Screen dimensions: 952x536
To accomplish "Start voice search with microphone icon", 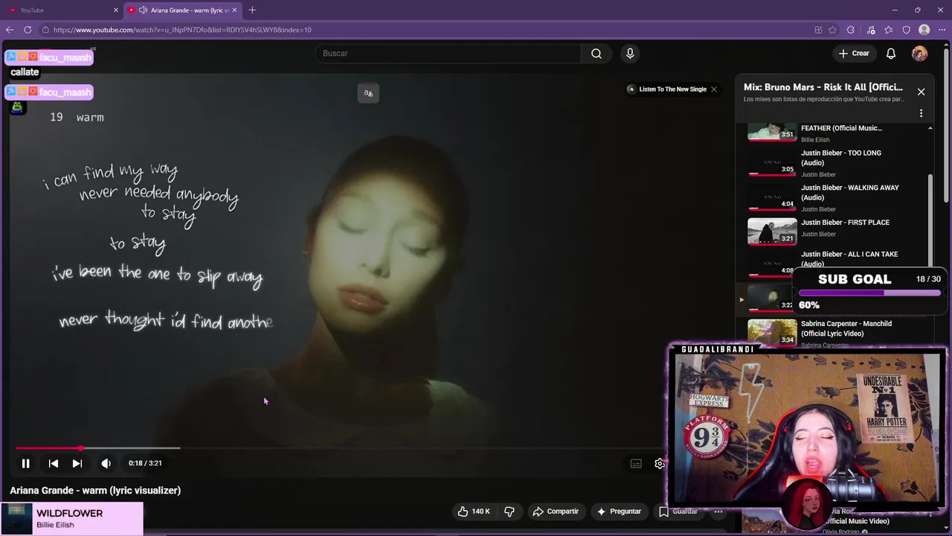I will coord(630,54).
